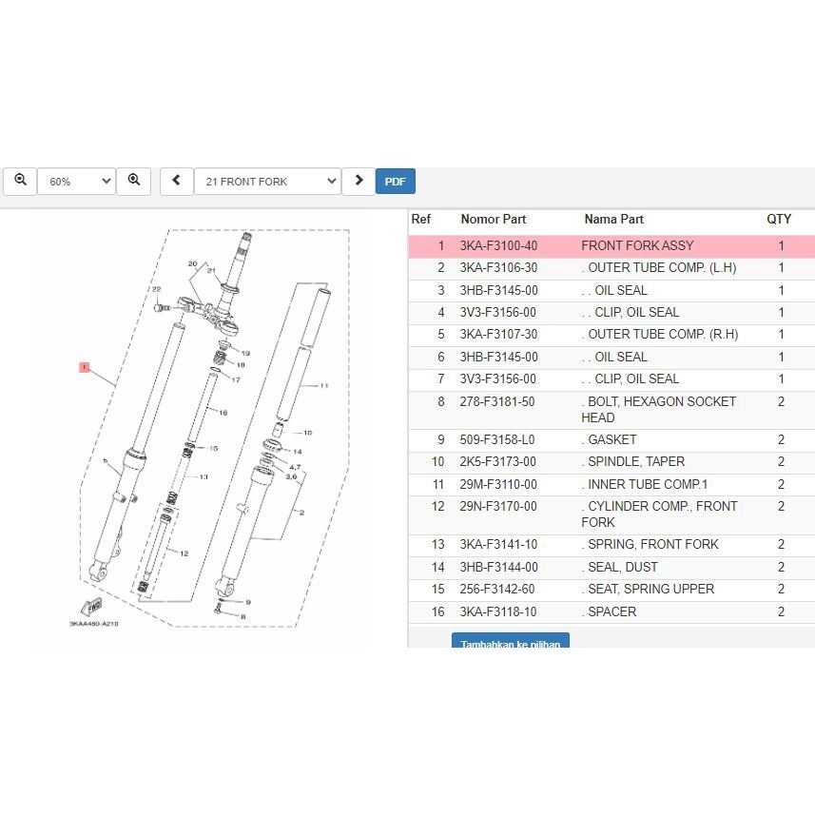The width and height of the screenshot is (815, 815).
Task: Select part number 3KA-F3107-30 row
Action: point(498,335)
